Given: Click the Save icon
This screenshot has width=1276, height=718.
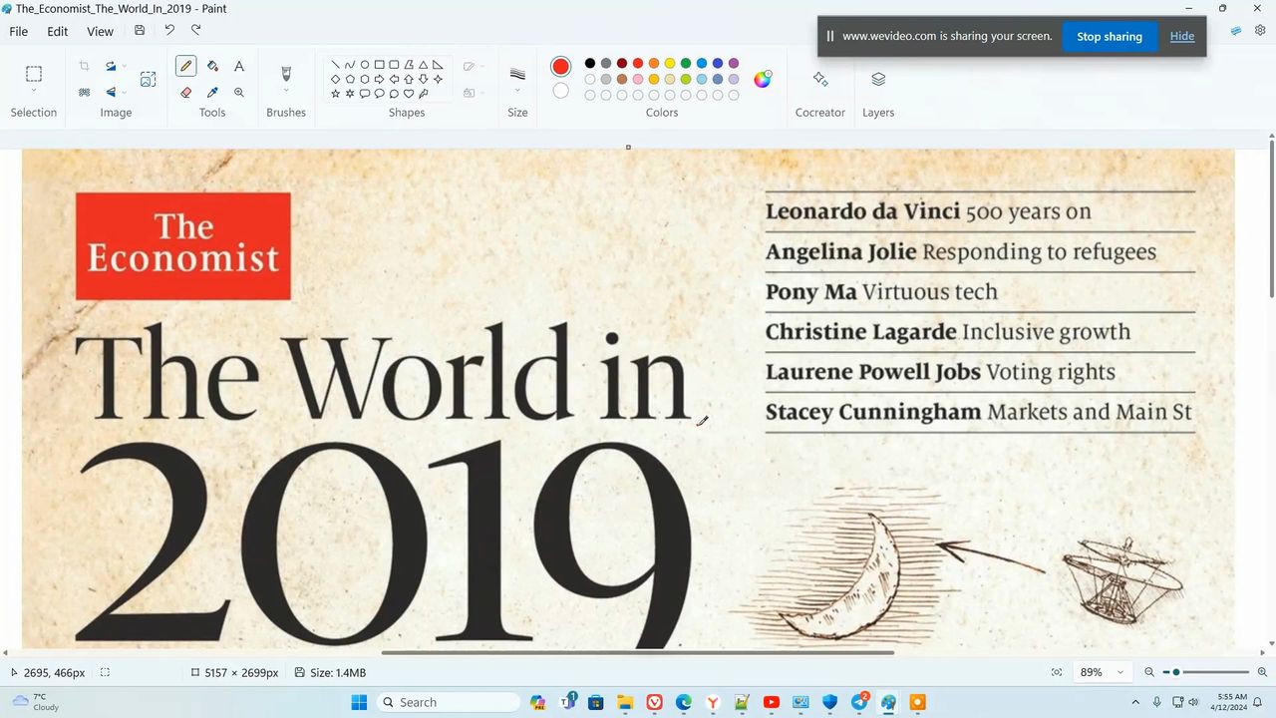Looking at the screenshot, I should [x=140, y=31].
